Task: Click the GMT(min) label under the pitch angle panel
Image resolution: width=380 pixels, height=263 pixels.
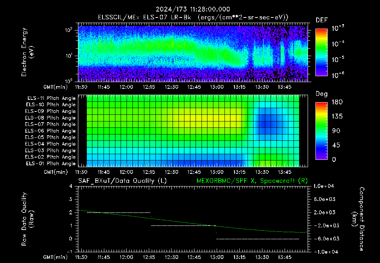Action: 56,172
